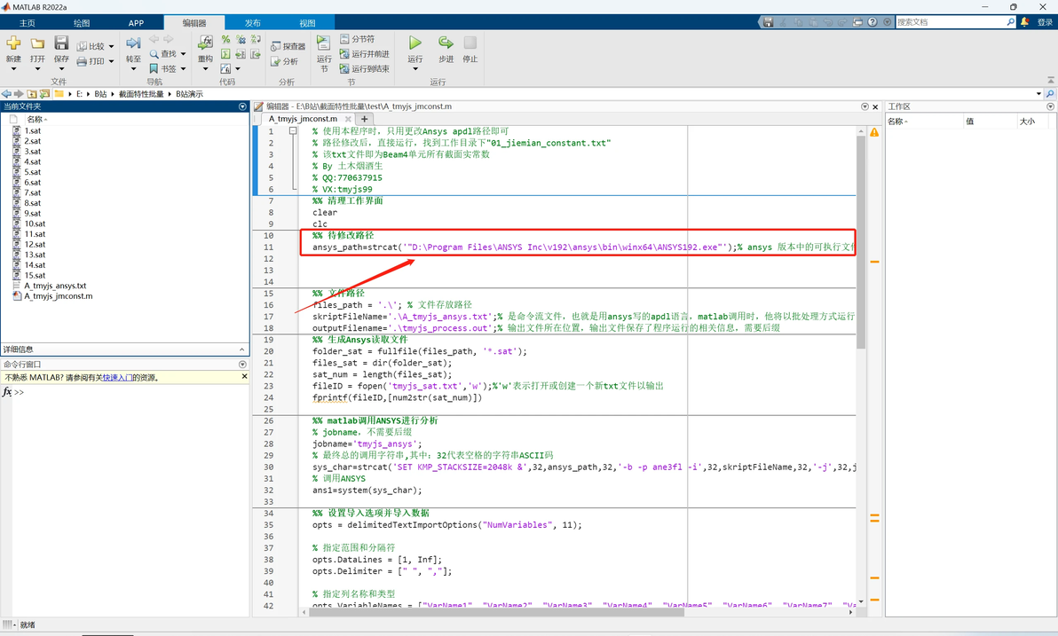Click the Refactor (重构) icon
The height and width of the screenshot is (636, 1058).
(205, 43)
